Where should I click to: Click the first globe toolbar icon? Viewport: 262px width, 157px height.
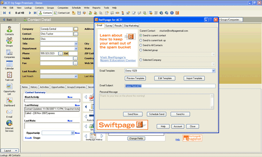pyautogui.click(x=161, y=13)
